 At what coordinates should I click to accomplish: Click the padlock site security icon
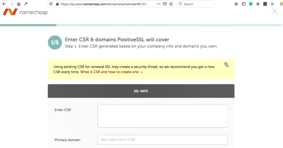57,4
